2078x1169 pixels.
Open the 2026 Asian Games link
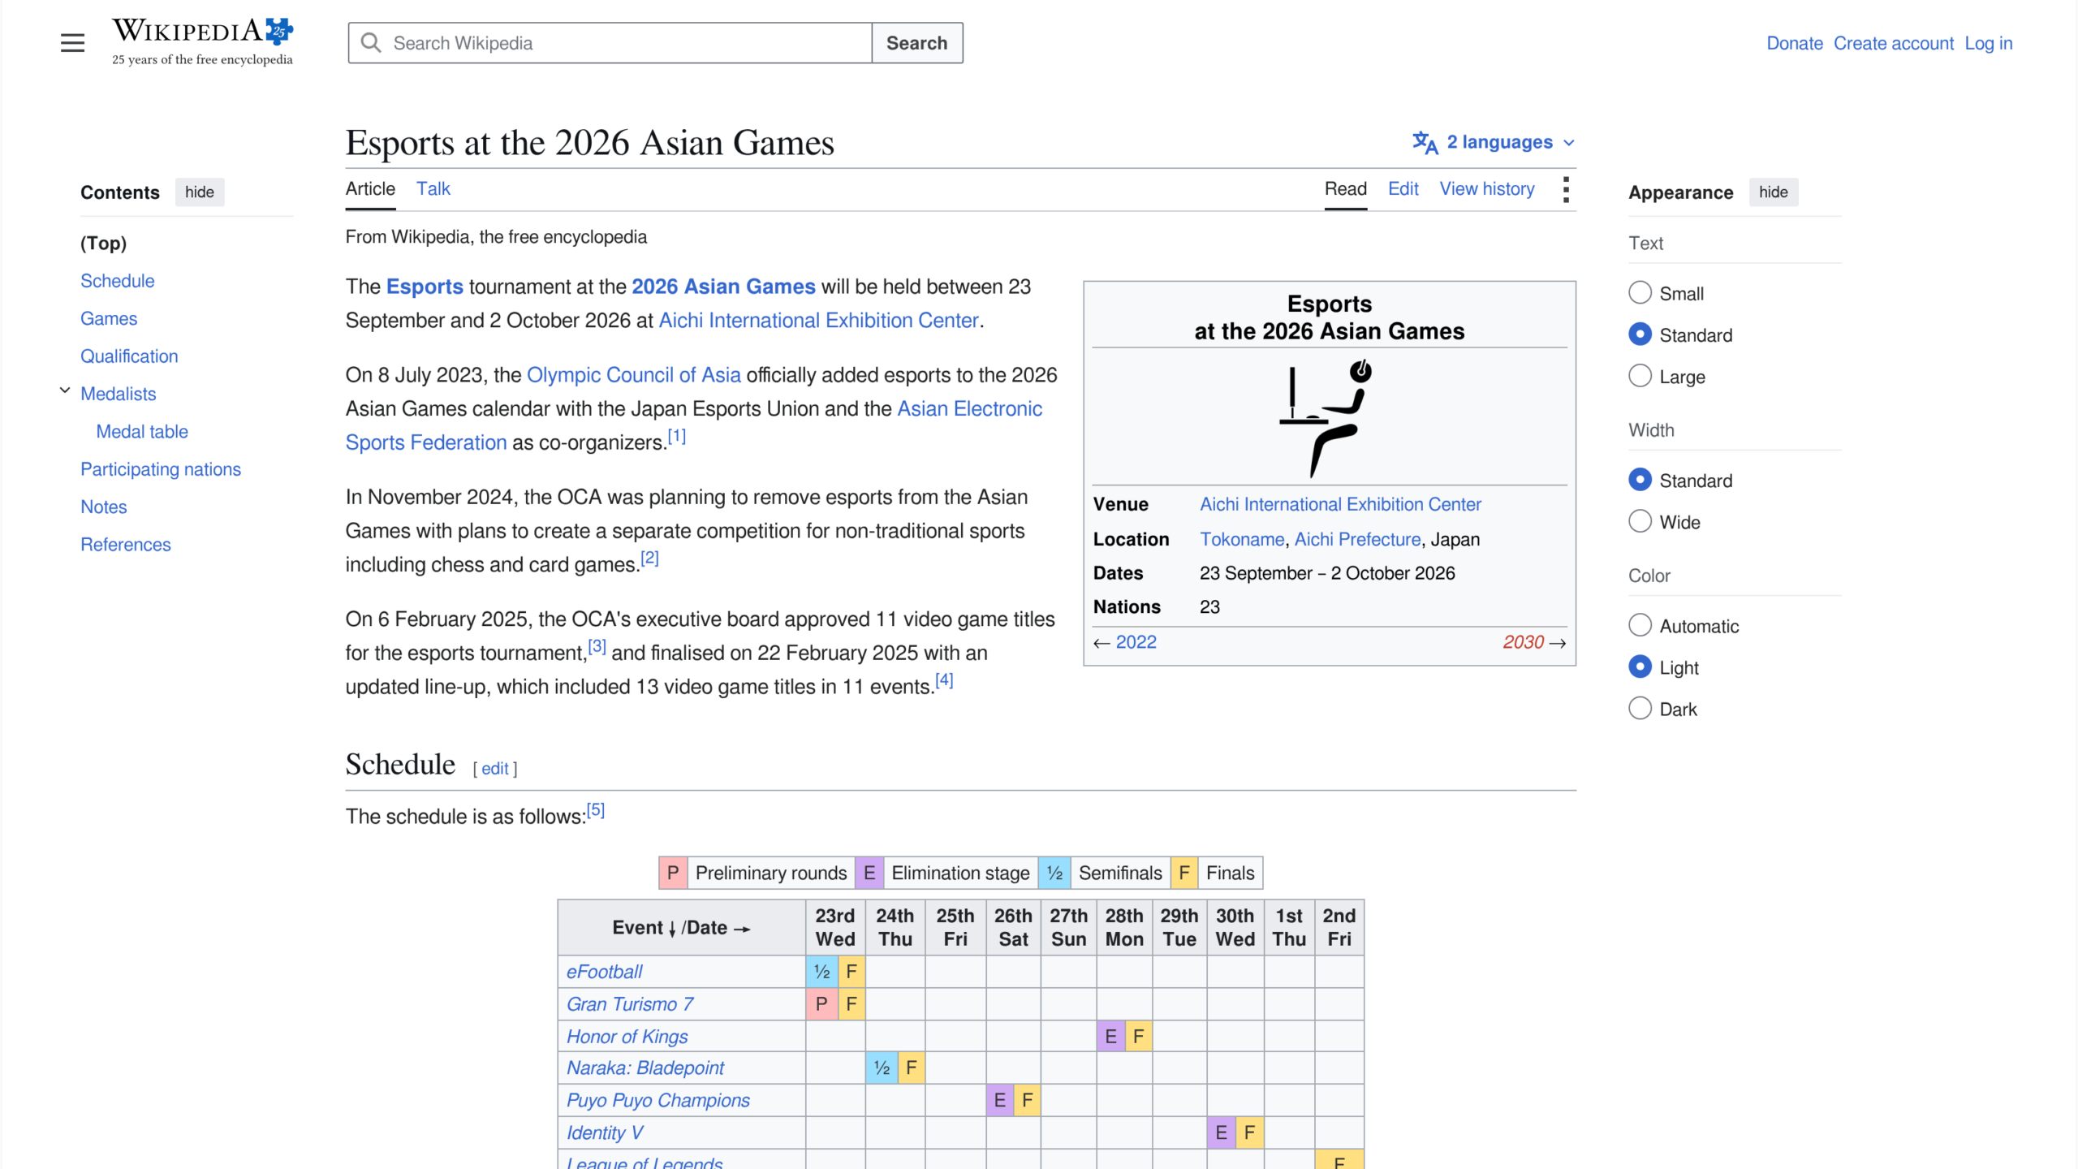tap(723, 287)
